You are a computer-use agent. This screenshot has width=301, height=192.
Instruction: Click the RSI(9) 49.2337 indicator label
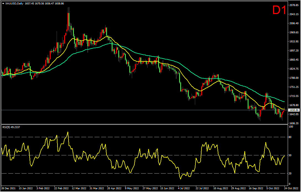click(11, 127)
